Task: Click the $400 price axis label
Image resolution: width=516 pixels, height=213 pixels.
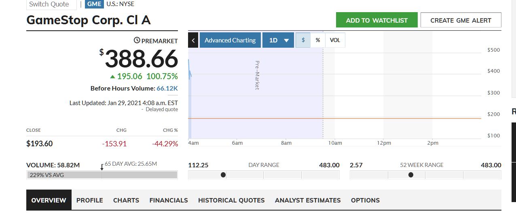Action: point(494,71)
